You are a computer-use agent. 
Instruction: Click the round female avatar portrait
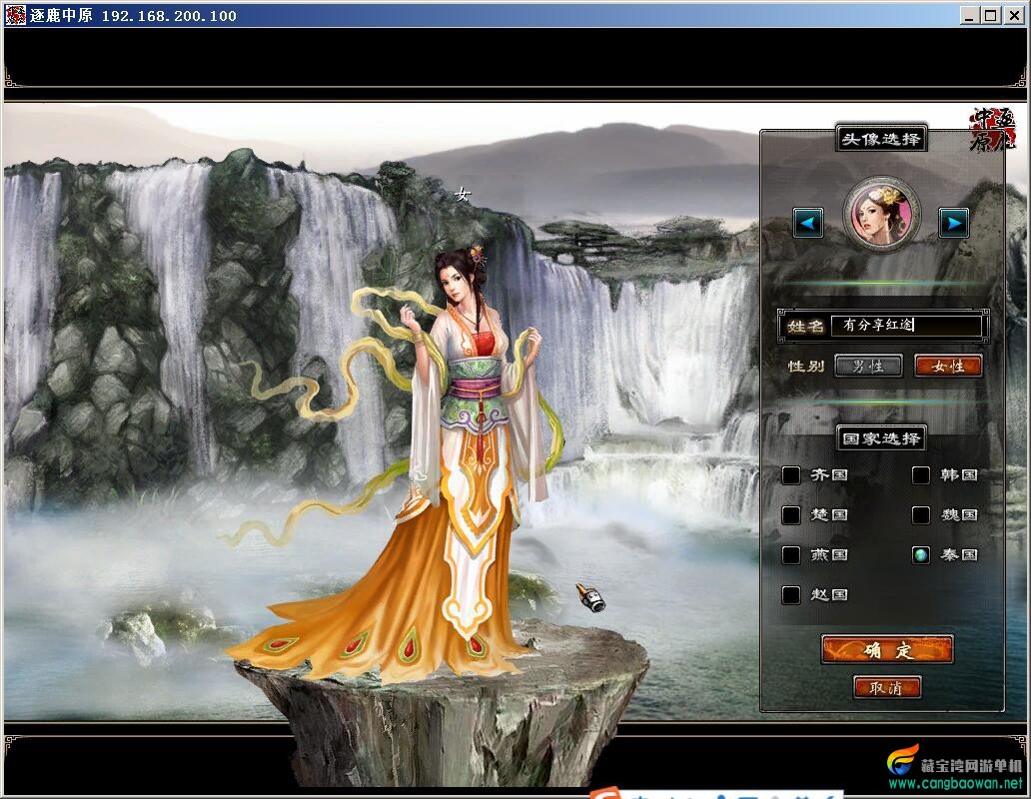[881, 214]
